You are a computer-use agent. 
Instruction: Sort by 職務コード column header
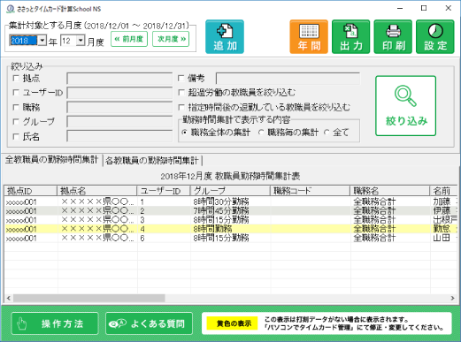coord(311,191)
